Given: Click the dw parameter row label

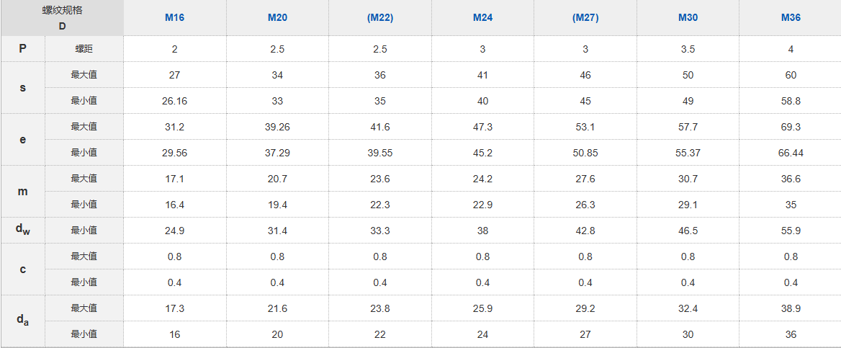Looking at the screenshot, I should [x=22, y=231].
